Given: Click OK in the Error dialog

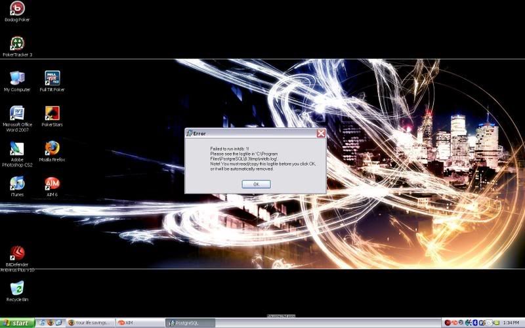Looking at the screenshot, I should point(256,184).
